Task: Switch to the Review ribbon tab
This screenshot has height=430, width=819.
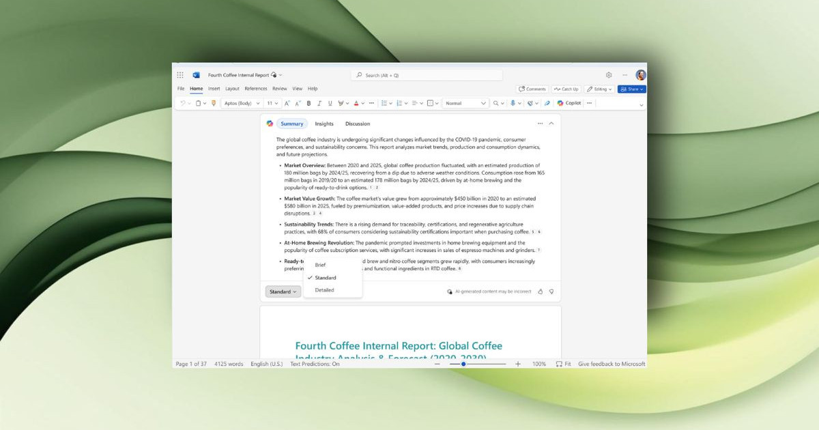Action: point(280,89)
